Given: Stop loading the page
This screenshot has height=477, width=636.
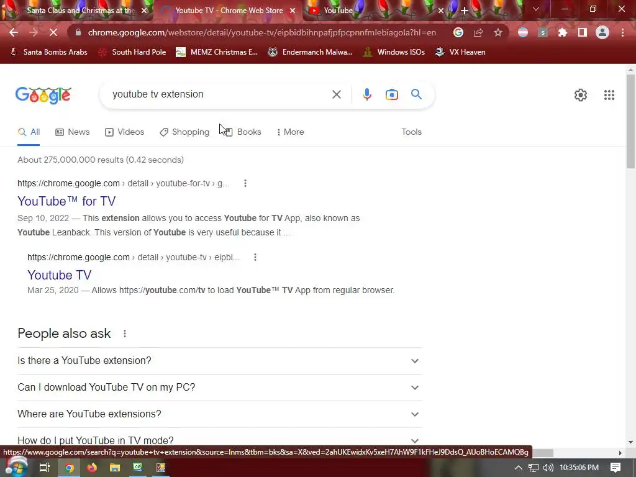Looking at the screenshot, I should (53, 32).
